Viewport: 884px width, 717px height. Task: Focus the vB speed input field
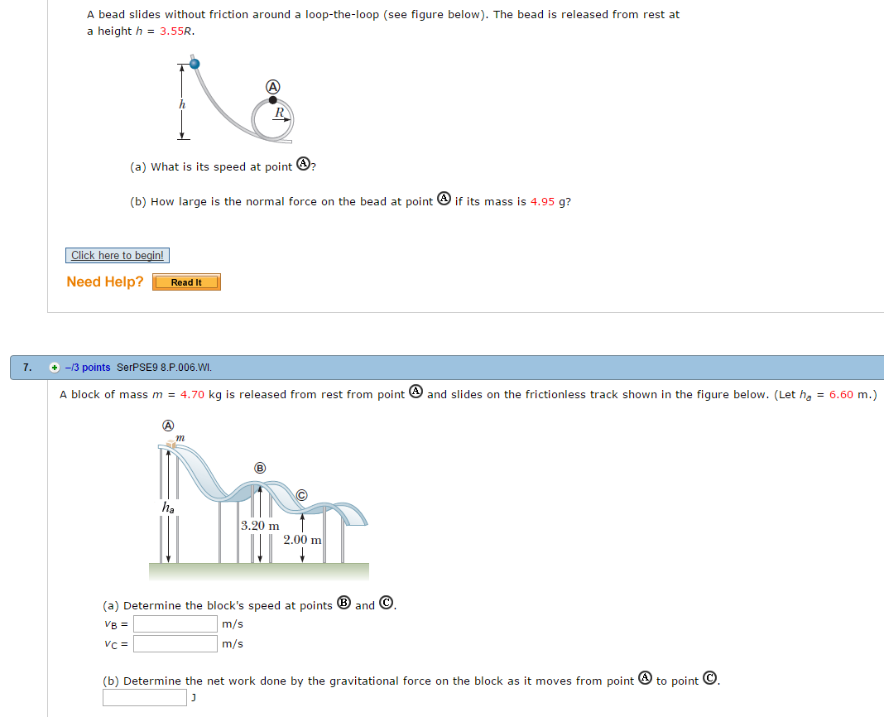(x=175, y=624)
